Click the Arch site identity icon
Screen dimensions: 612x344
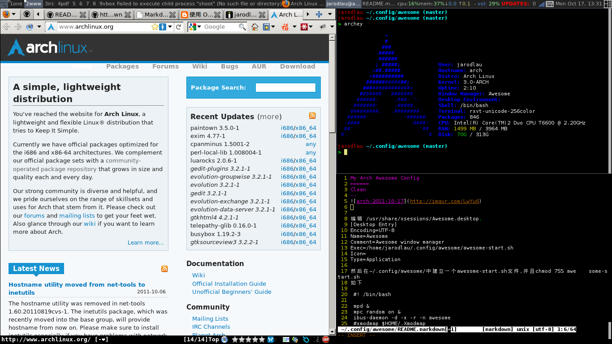(x=51, y=27)
